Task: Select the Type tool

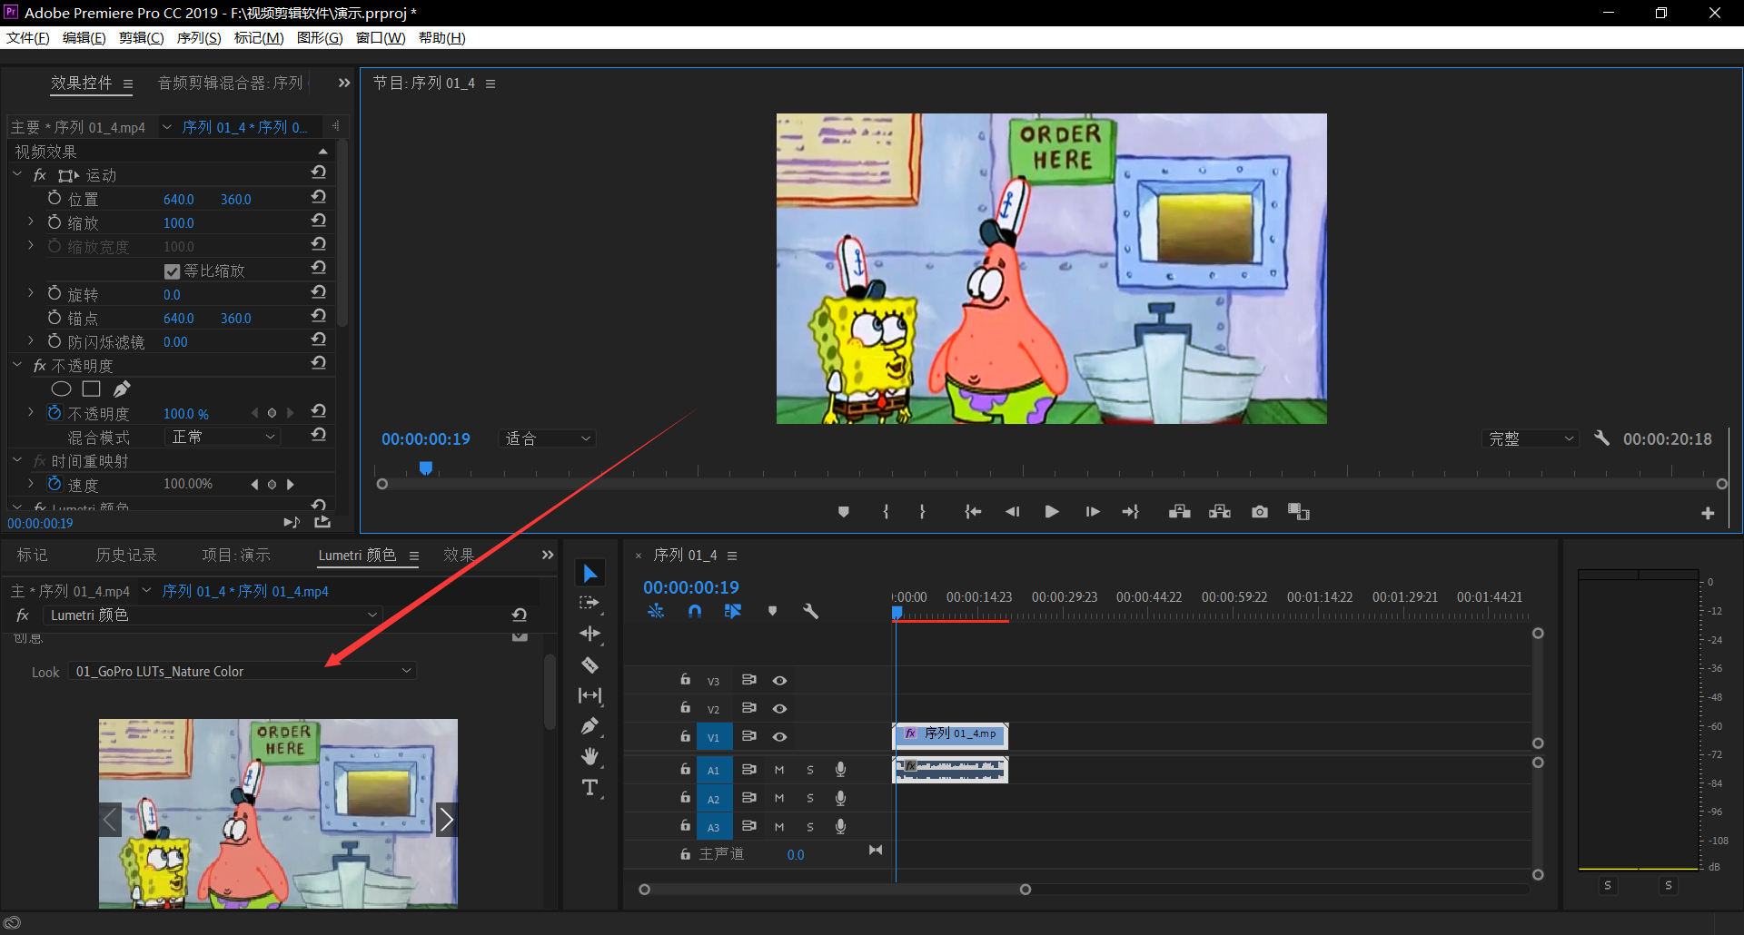Action: (x=590, y=787)
